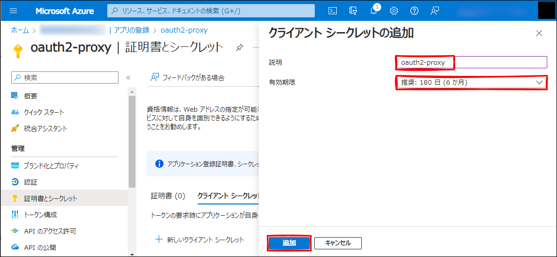Click the help question mark icon
This screenshot has width=557, height=257.
[414, 11]
